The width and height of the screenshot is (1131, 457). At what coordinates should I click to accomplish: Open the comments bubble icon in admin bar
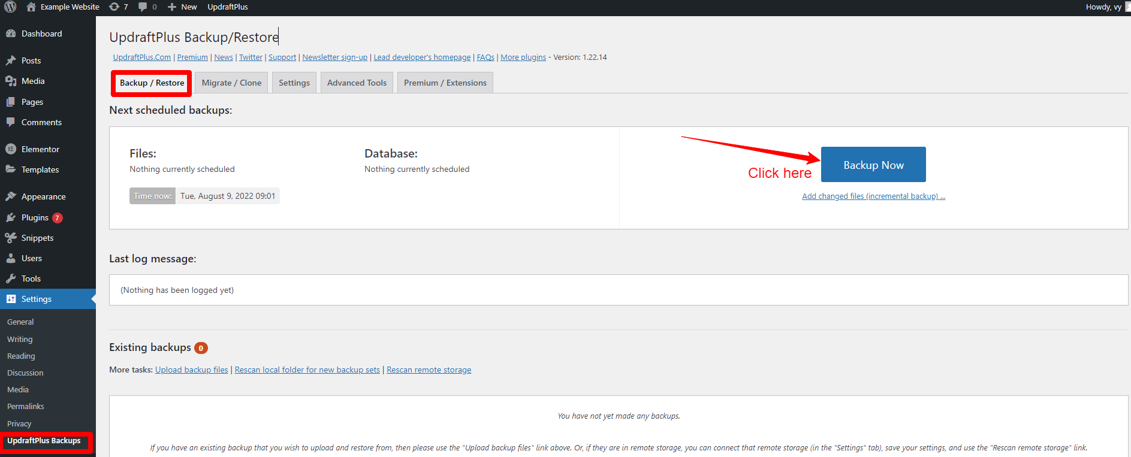pyautogui.click(x=143, y=7)
